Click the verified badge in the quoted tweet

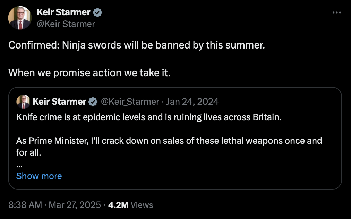click(x=92, y=102)
